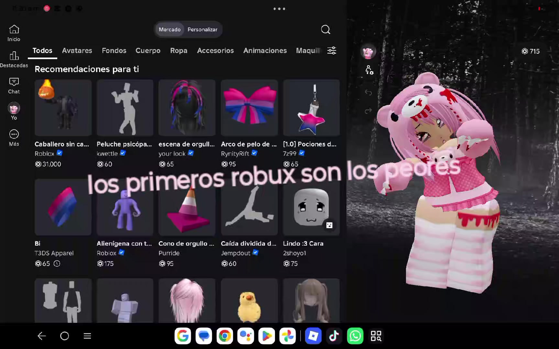
Task: Open the filter sliders icon
Action: click(332, 50)
